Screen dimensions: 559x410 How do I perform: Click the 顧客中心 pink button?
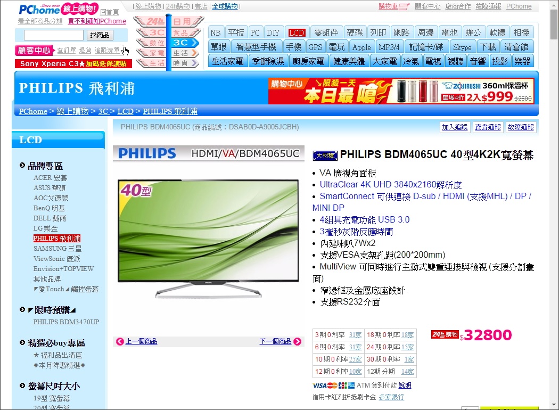(34, 50)
